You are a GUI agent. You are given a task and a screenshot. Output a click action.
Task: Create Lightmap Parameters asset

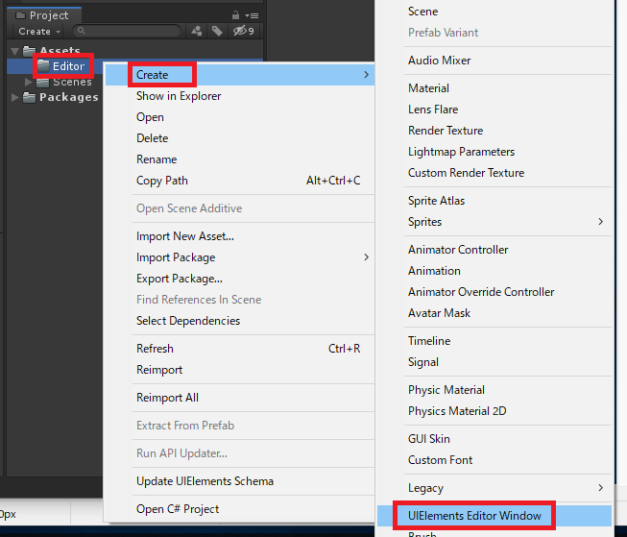pos(494,152)
